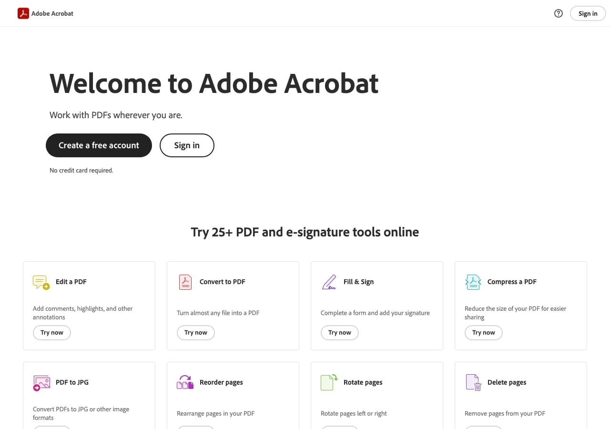Try now under Edit a PDF
610x429 pixels.
point(51,333)
